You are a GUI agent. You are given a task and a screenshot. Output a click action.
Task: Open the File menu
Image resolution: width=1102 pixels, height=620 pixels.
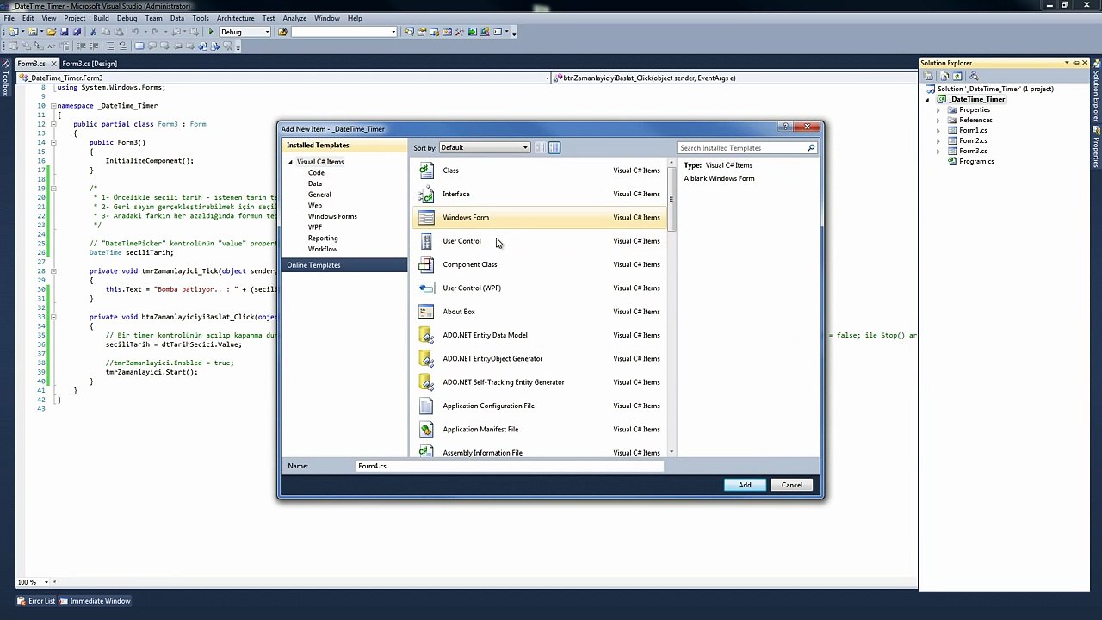click(9, 18)
